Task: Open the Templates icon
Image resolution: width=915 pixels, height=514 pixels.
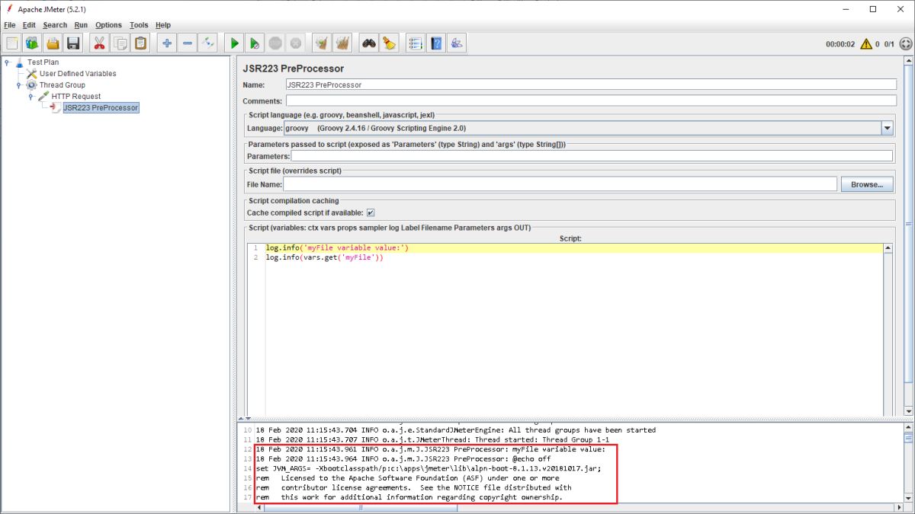Action: coord(32,43)
